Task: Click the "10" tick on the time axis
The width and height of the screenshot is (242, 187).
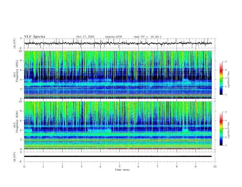Action: click(x=215, y=167)
